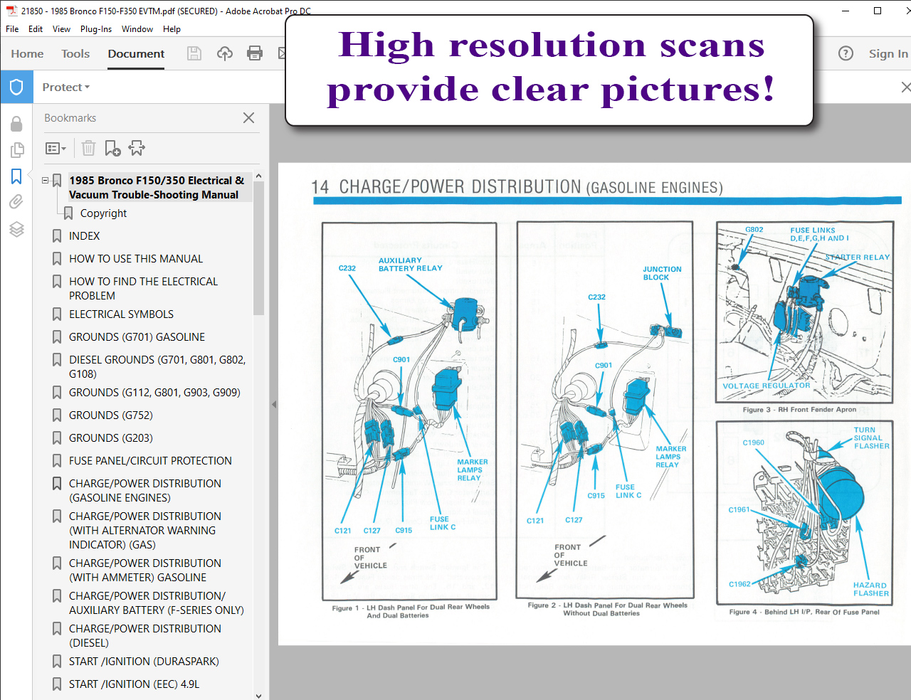Click the bookmarks scrollbar thumb

tap(258, 248)
